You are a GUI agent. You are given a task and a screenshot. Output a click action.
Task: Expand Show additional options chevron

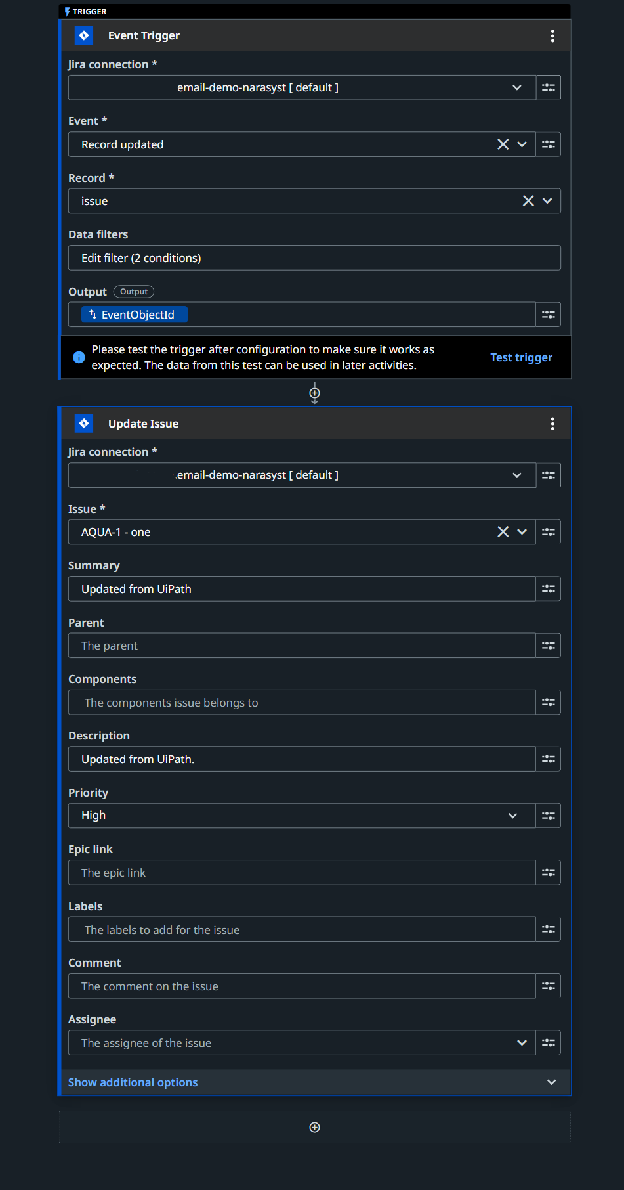point(552,1082)
